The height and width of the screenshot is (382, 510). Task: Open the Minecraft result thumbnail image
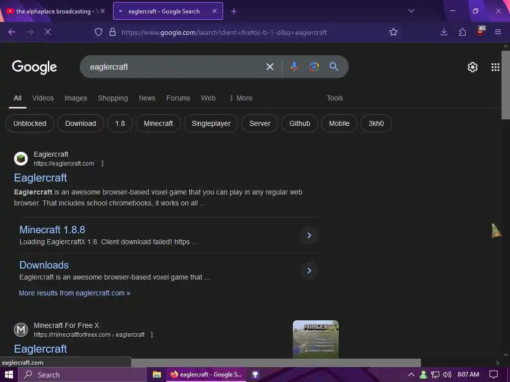[315, 339]
